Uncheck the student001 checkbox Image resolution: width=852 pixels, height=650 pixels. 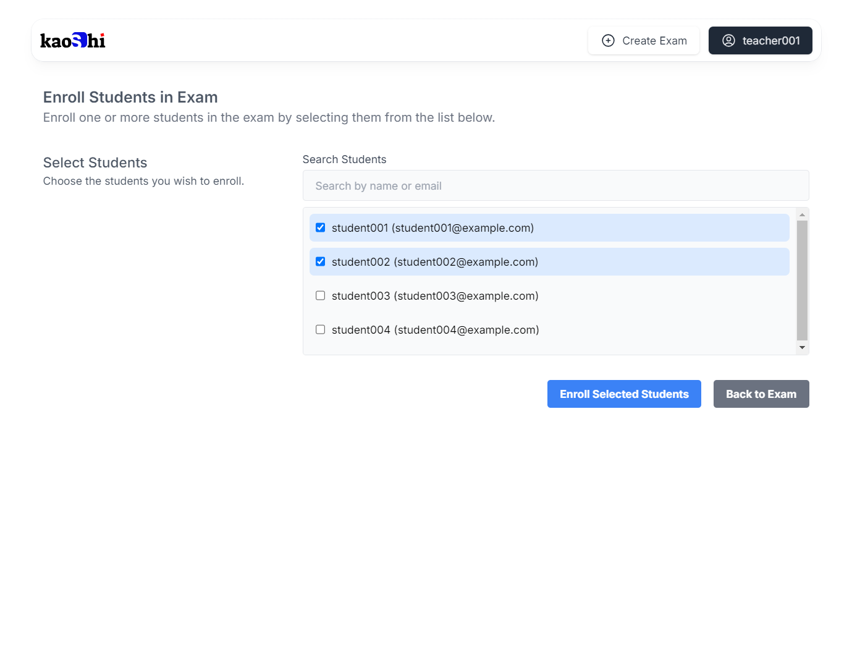click(320, 228)
